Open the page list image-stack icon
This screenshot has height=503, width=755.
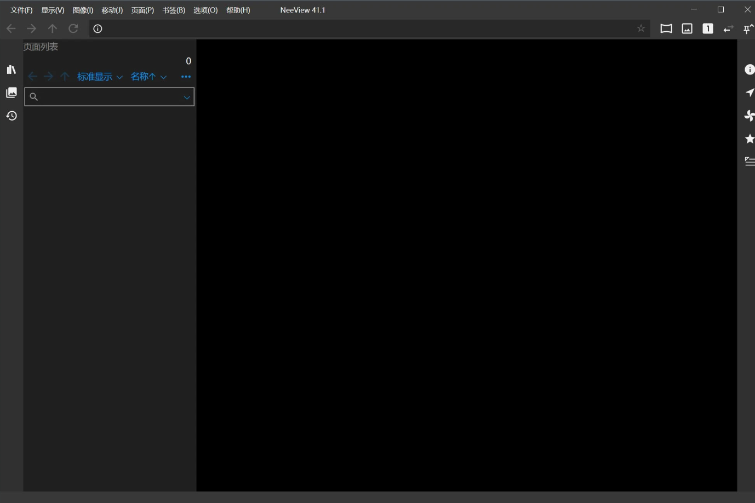pyautogui.click(x=11, y=93)
